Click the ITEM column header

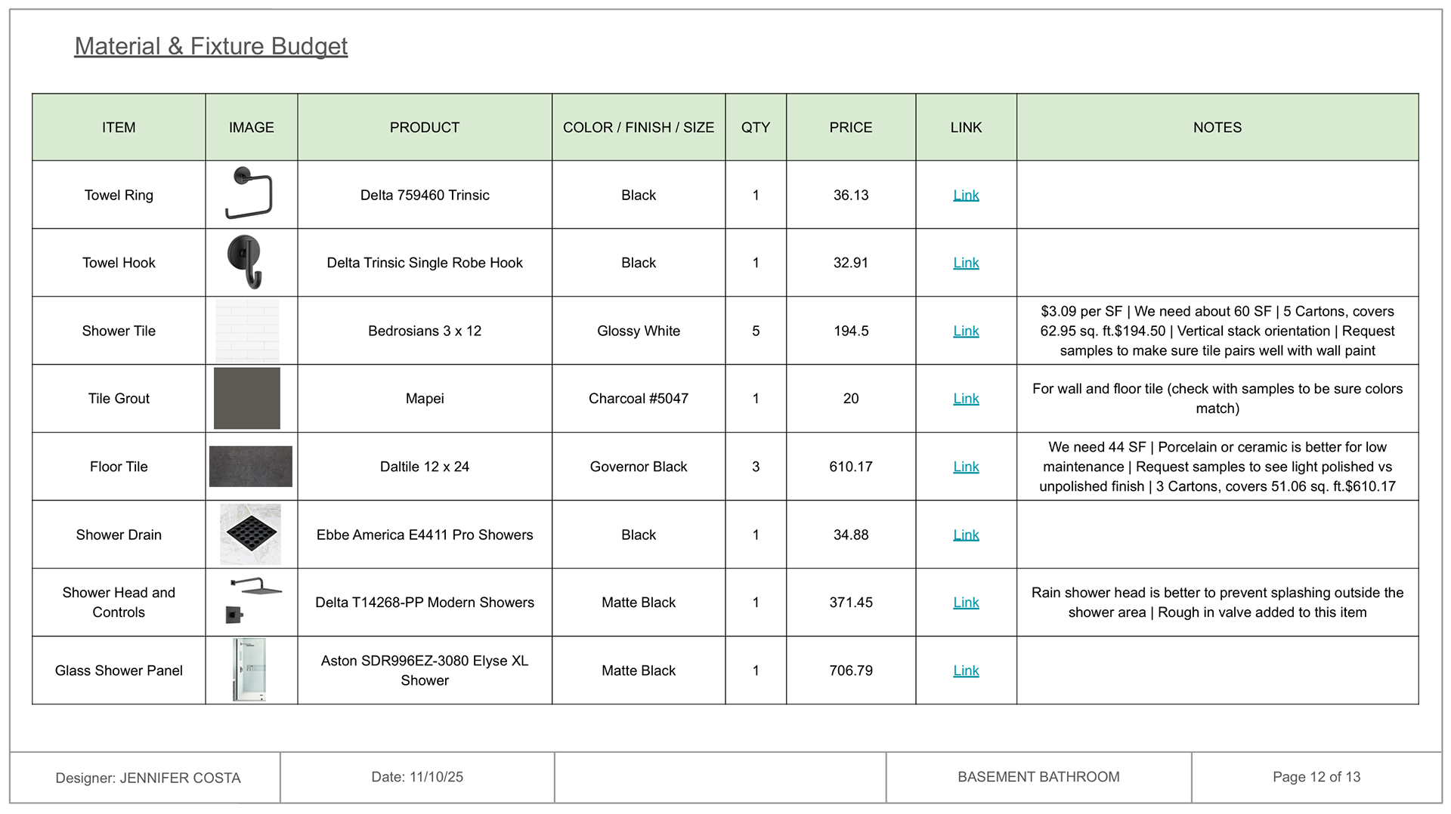pos(119,128)
